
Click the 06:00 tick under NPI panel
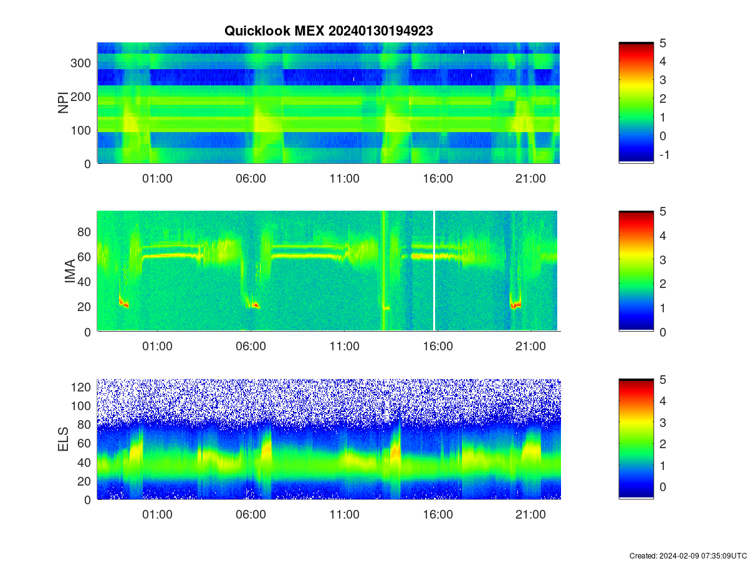pos(251,178)
